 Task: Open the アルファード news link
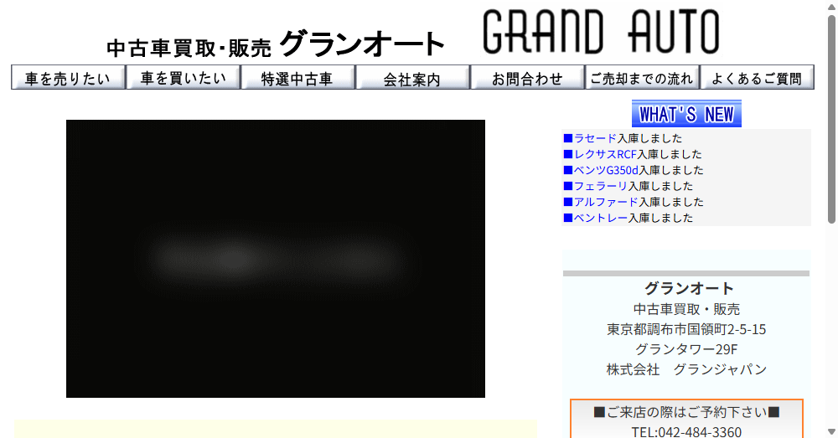click(606, 202)
